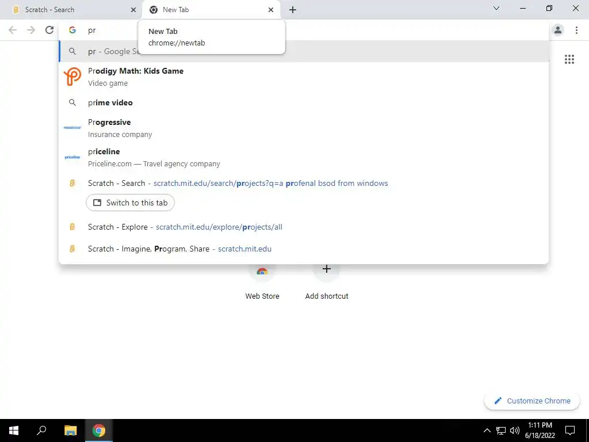The image size is (589, 442).
Task: Open a new tab with the plus button
Action: click(x=293, y=10)
